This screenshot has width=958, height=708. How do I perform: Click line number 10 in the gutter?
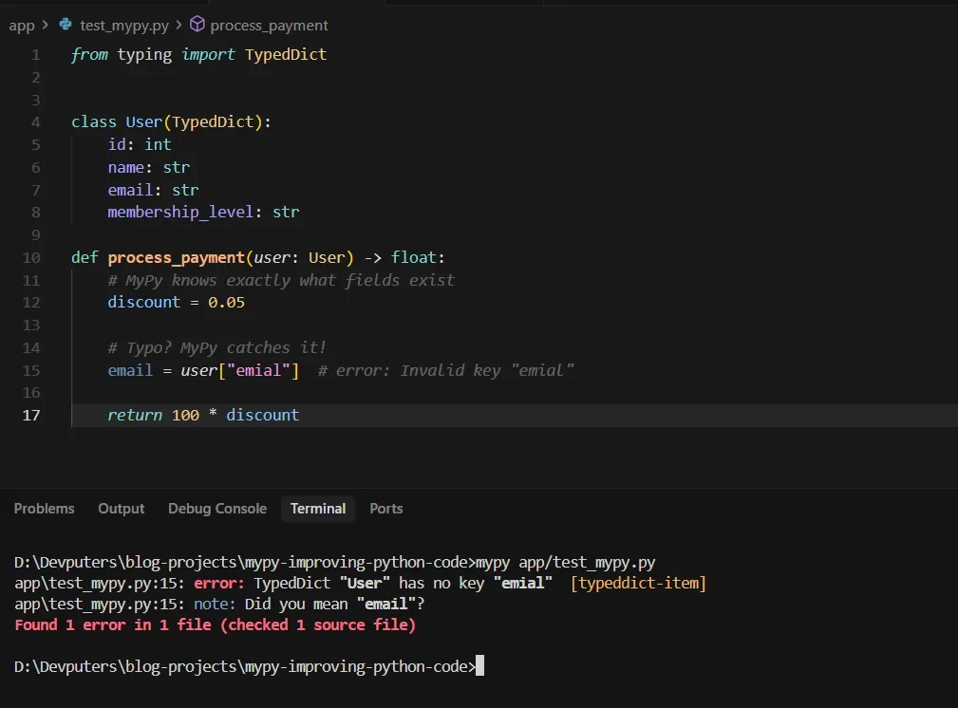(x=31, y=258)
